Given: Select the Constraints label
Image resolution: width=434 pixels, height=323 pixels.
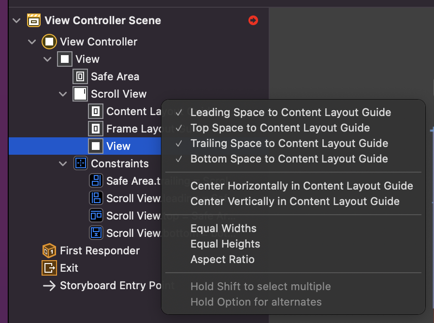Looking at the screenshot, I should pyautogui.click(x=119, y=163).
